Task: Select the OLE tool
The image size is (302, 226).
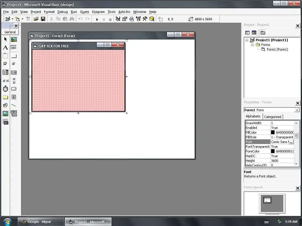Action: (x=5, y=122)
